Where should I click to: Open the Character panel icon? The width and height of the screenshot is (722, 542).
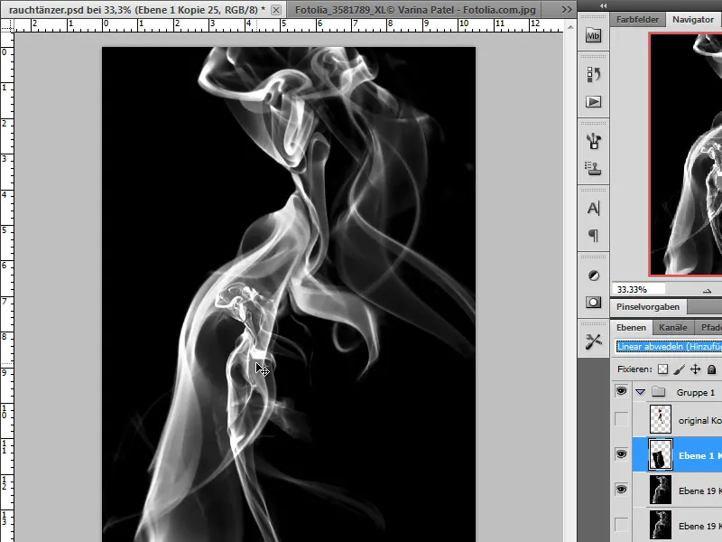593,209
